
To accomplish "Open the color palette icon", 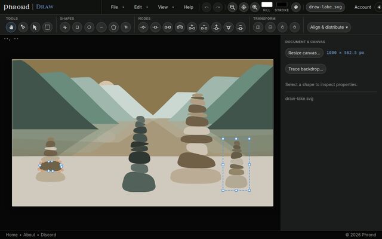I will (296, 7).
